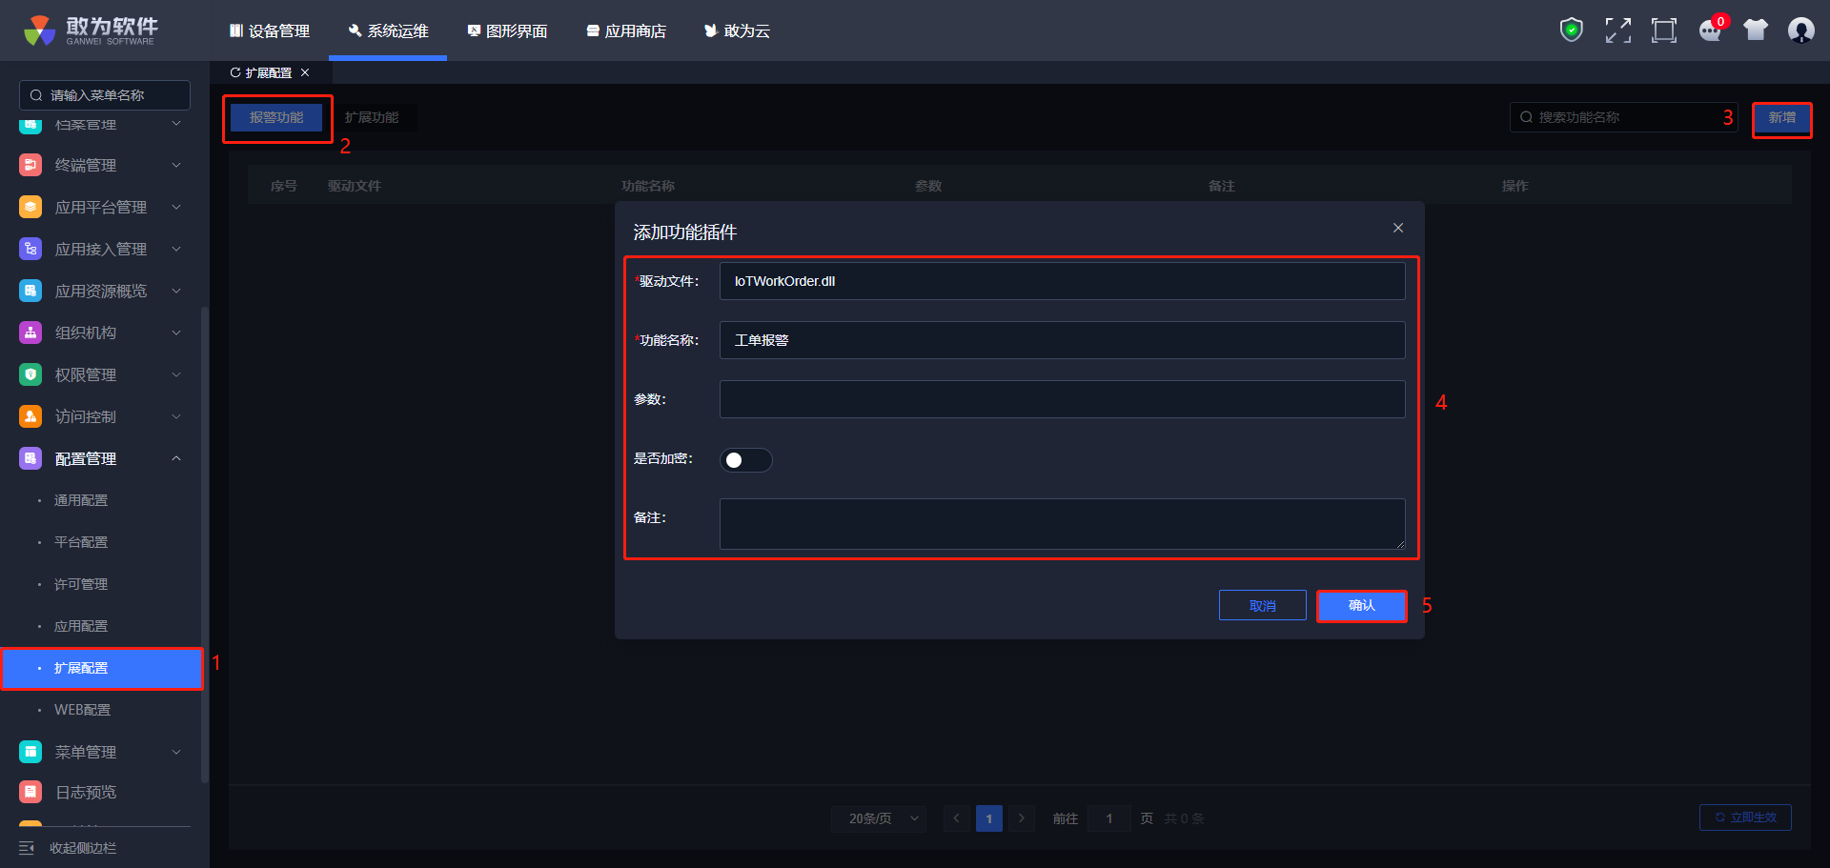The height and width of the screenshot is (868, 1830).
Task: Click the 请输入菜单名称 search field
Action: [x=105, y=95]
